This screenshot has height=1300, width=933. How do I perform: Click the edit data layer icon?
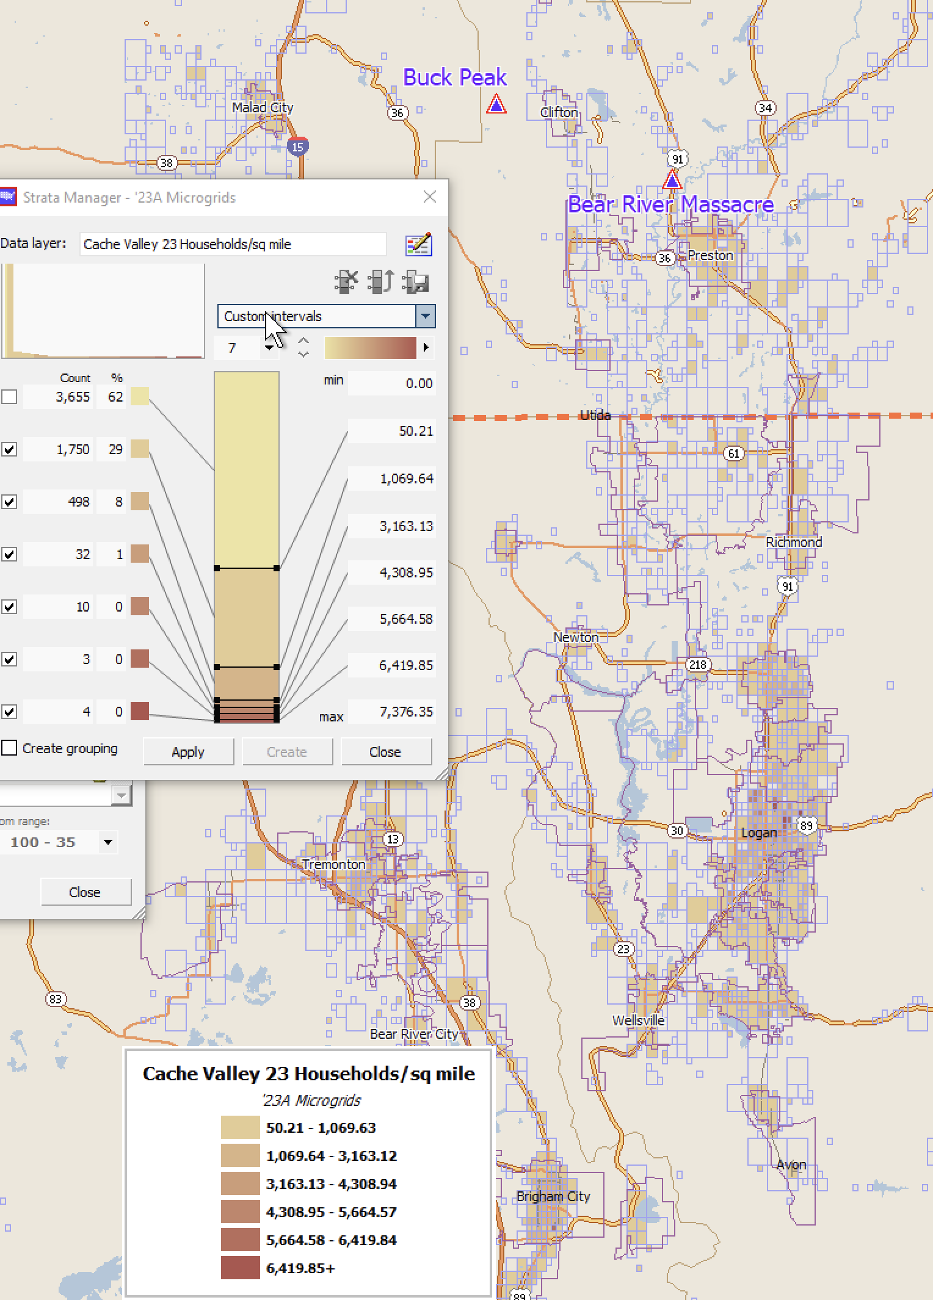[419, 244]
